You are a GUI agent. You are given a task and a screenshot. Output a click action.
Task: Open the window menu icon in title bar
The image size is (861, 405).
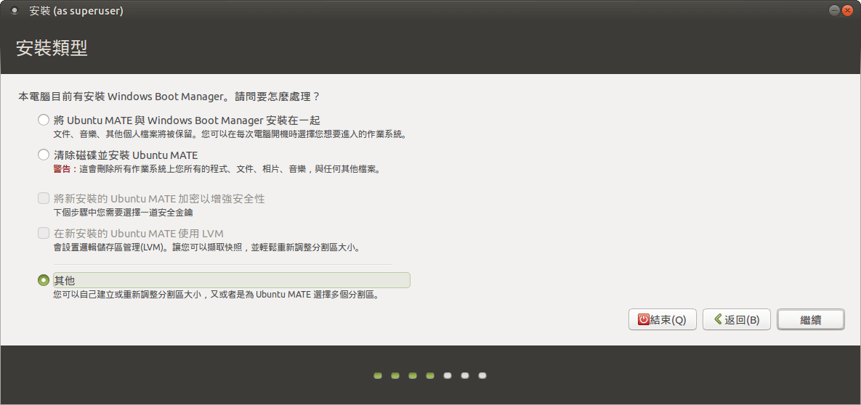point(15,11)
